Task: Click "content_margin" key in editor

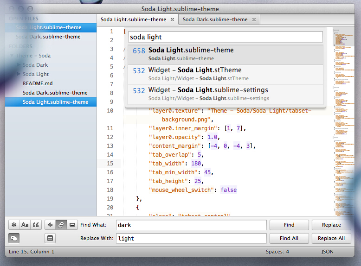Action: coord(175,146)
